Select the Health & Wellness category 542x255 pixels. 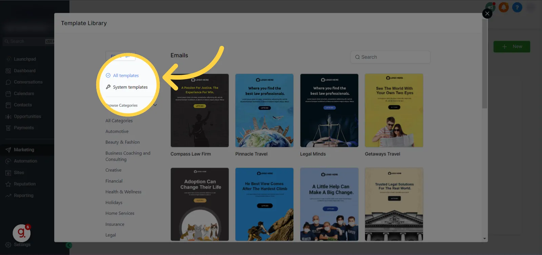point(123,192)
